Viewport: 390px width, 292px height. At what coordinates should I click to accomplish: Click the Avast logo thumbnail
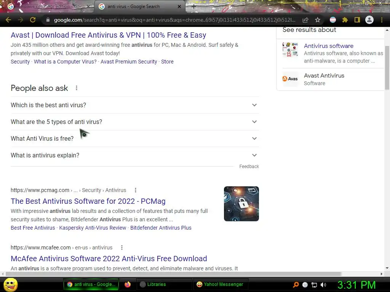[x=290, y=79]
